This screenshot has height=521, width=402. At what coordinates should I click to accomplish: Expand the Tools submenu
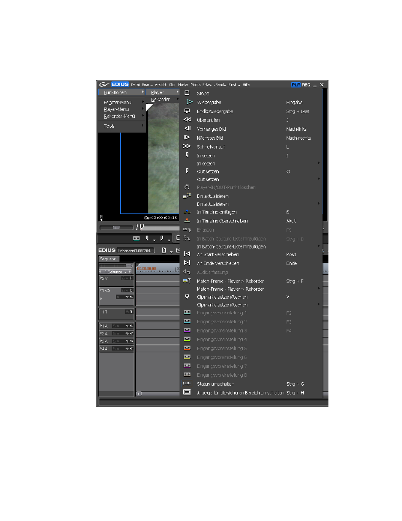(122, 126)
